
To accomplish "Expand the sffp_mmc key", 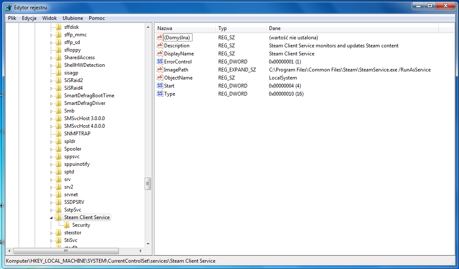I will 51,35.
